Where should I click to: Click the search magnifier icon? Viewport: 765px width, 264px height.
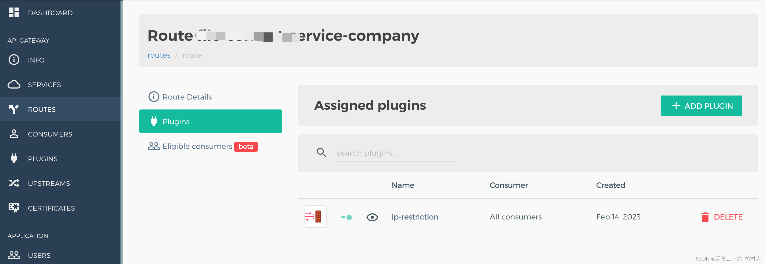click(321, 153)
